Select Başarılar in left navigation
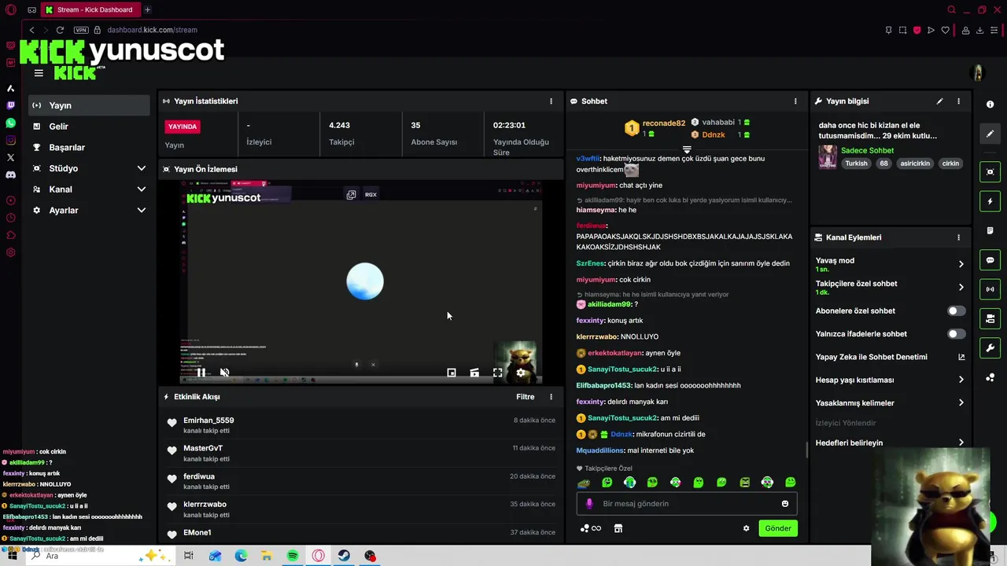Screen dimensions: 1007x566 point(89,148)
